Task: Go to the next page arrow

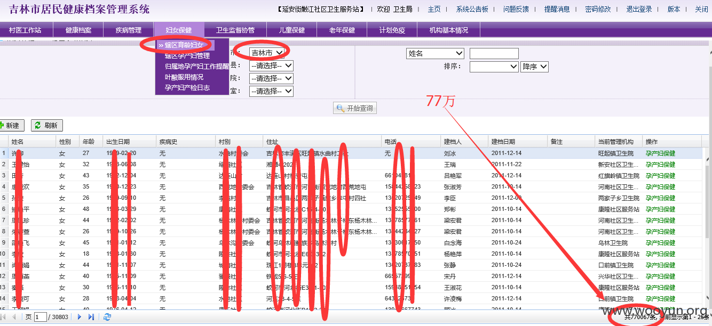Action: tap(80, 317)
